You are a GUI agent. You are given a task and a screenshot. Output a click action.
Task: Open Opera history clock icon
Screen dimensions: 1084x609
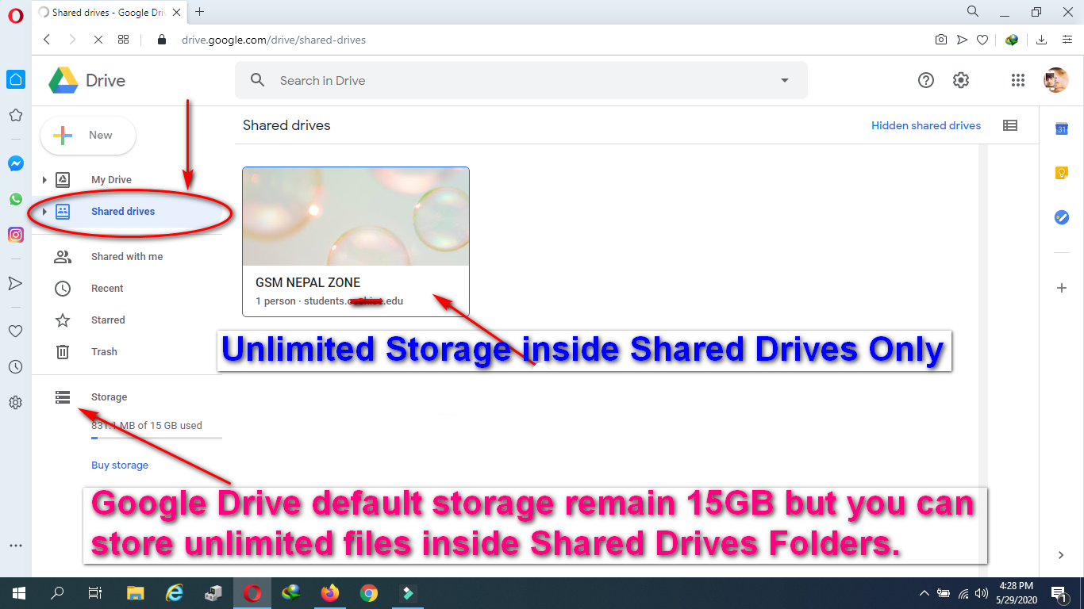pos(16,366)
